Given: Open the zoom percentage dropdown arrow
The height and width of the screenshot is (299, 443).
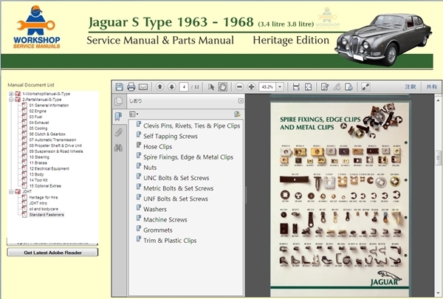Looking at the screenshot, I should click(x=280, y=87).
